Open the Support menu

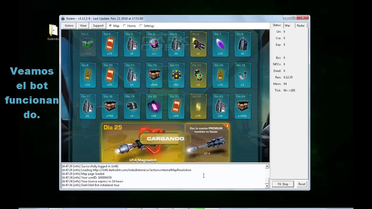(x=98, y=26)
